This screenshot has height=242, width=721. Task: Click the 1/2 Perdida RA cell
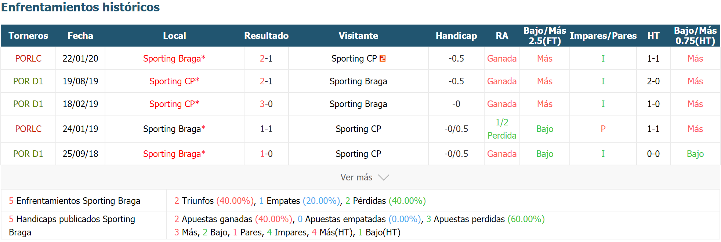502,129
